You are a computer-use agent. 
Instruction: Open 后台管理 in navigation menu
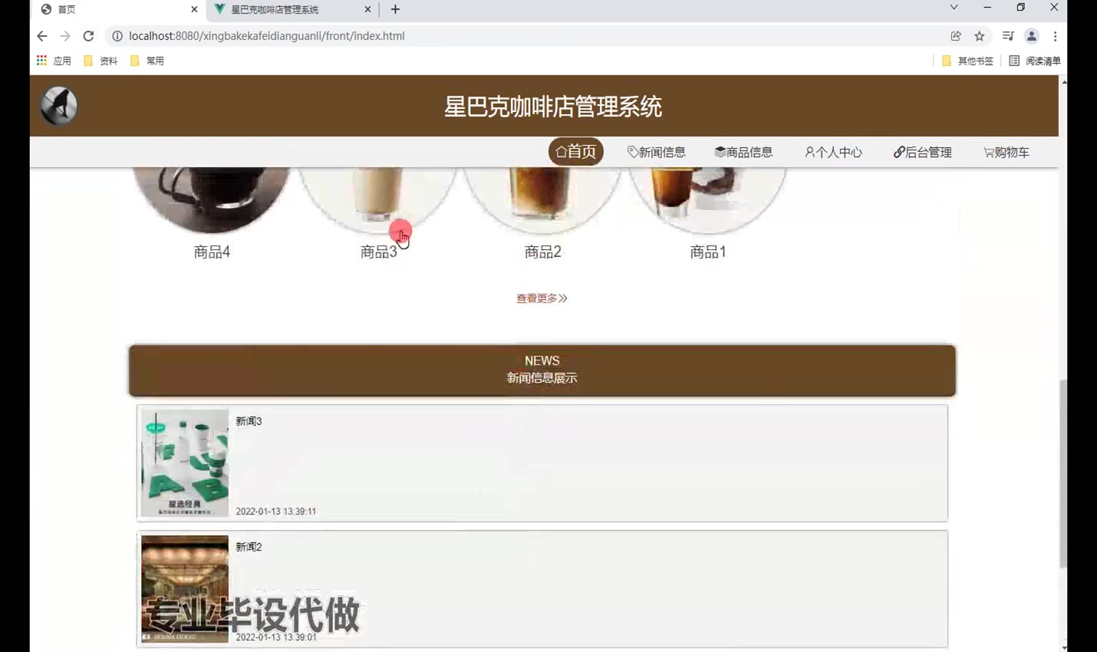[923, 152]
